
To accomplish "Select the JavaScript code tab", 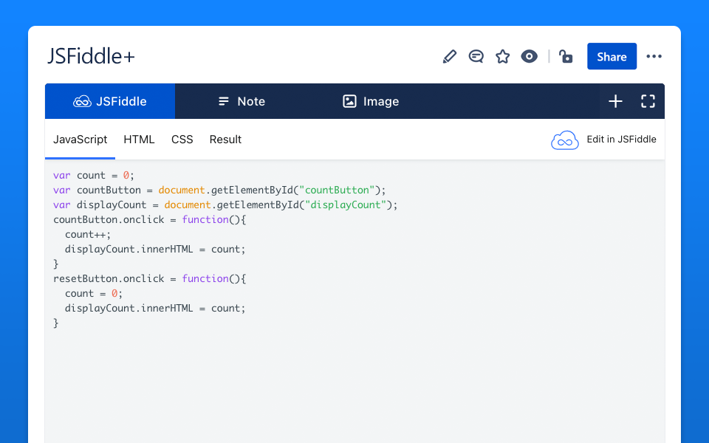I will 80,140.
